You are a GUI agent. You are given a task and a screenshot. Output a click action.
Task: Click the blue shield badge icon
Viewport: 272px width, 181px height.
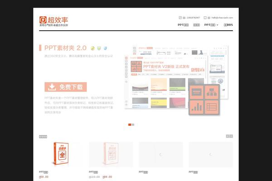pos(105,48)
